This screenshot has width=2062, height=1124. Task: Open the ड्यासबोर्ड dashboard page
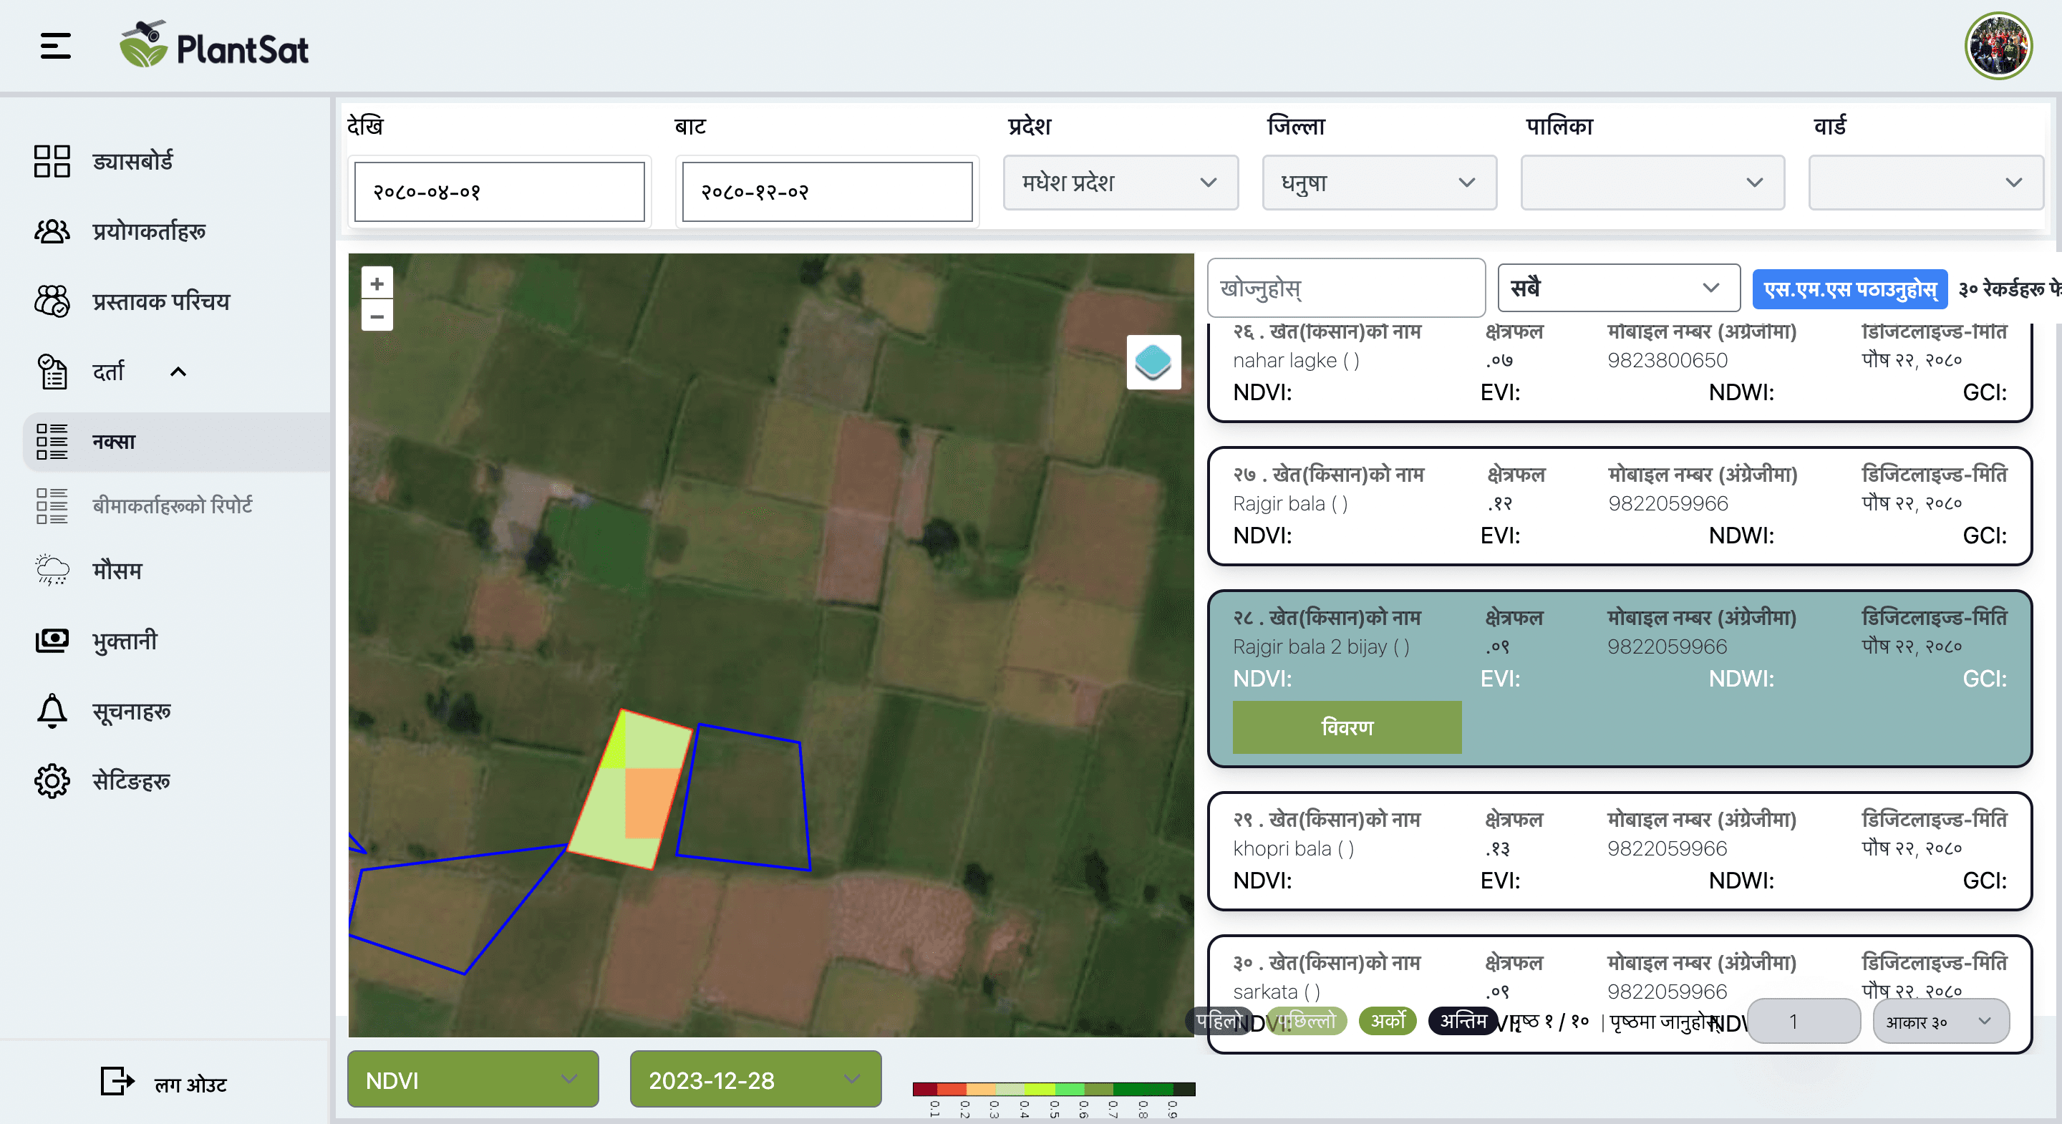click(132, 161)
